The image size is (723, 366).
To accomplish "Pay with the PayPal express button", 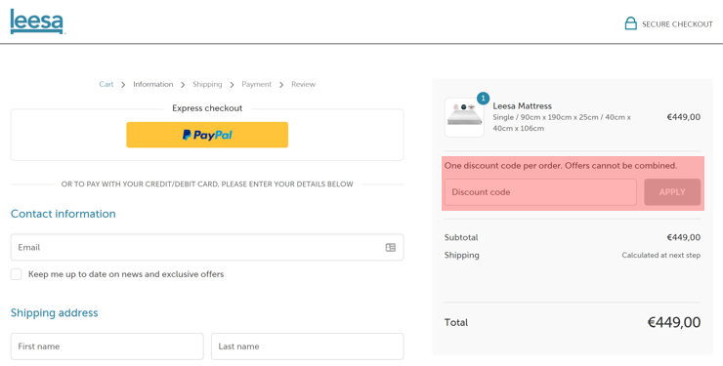I will 207,135.
